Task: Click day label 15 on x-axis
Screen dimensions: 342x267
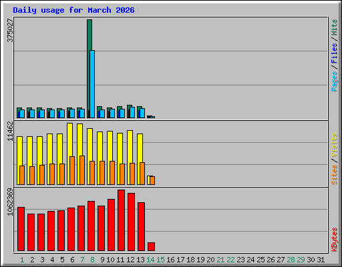Action: point(160,260)
